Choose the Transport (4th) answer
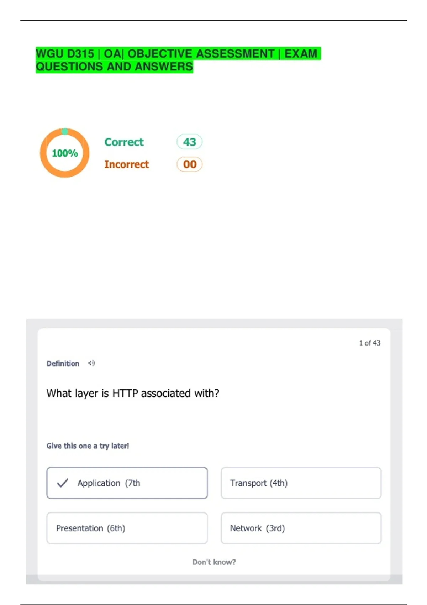 [x=301, y=483]
